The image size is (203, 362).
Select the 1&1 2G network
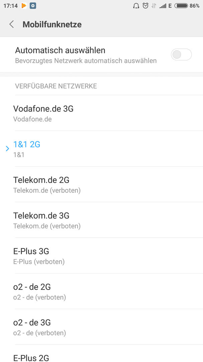coord(101,149)
